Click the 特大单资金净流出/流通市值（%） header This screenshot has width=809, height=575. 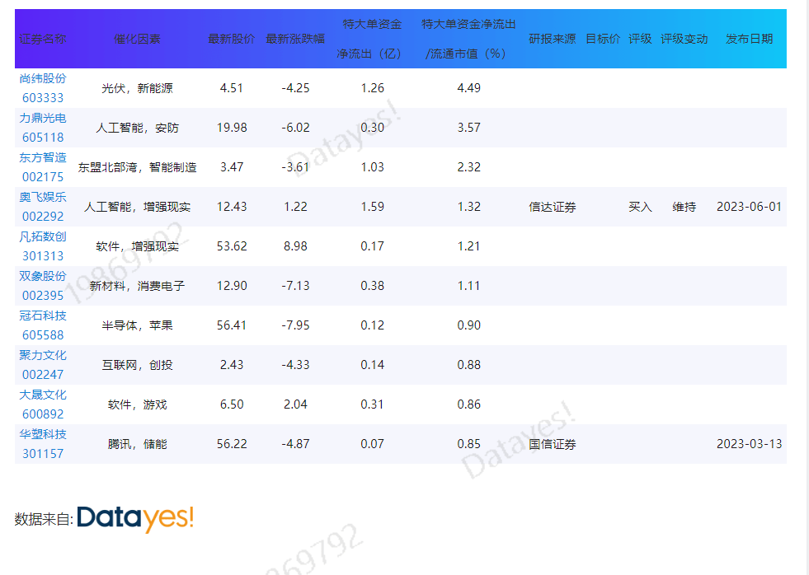tap(468, 39)
